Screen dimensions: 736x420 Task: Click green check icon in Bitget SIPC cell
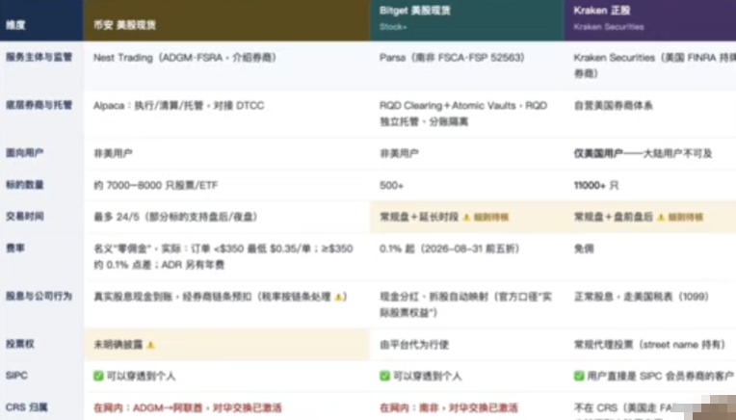pyautogui.click(x=384, y=376)
